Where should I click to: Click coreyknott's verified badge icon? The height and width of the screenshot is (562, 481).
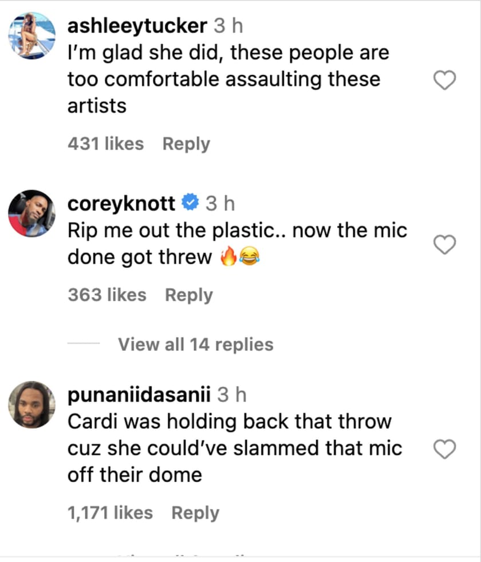[x=191, y=202]
